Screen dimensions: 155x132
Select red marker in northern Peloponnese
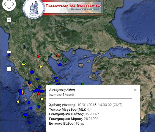(38, 94)
